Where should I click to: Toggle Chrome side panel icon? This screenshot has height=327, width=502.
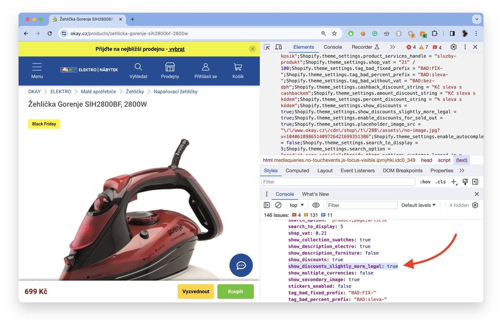pyautogui.click(x=452, y=33)
